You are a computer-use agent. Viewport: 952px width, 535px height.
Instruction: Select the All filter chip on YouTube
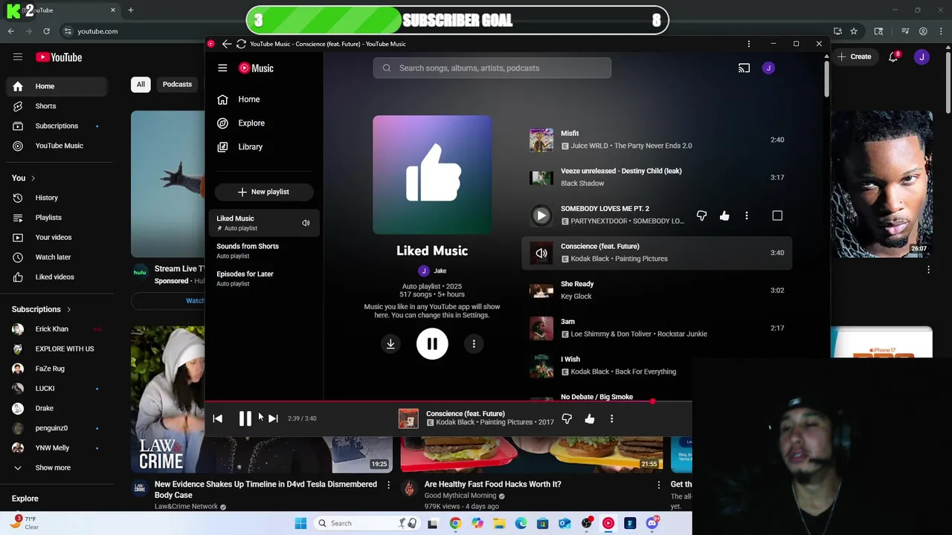click(141, 84)
